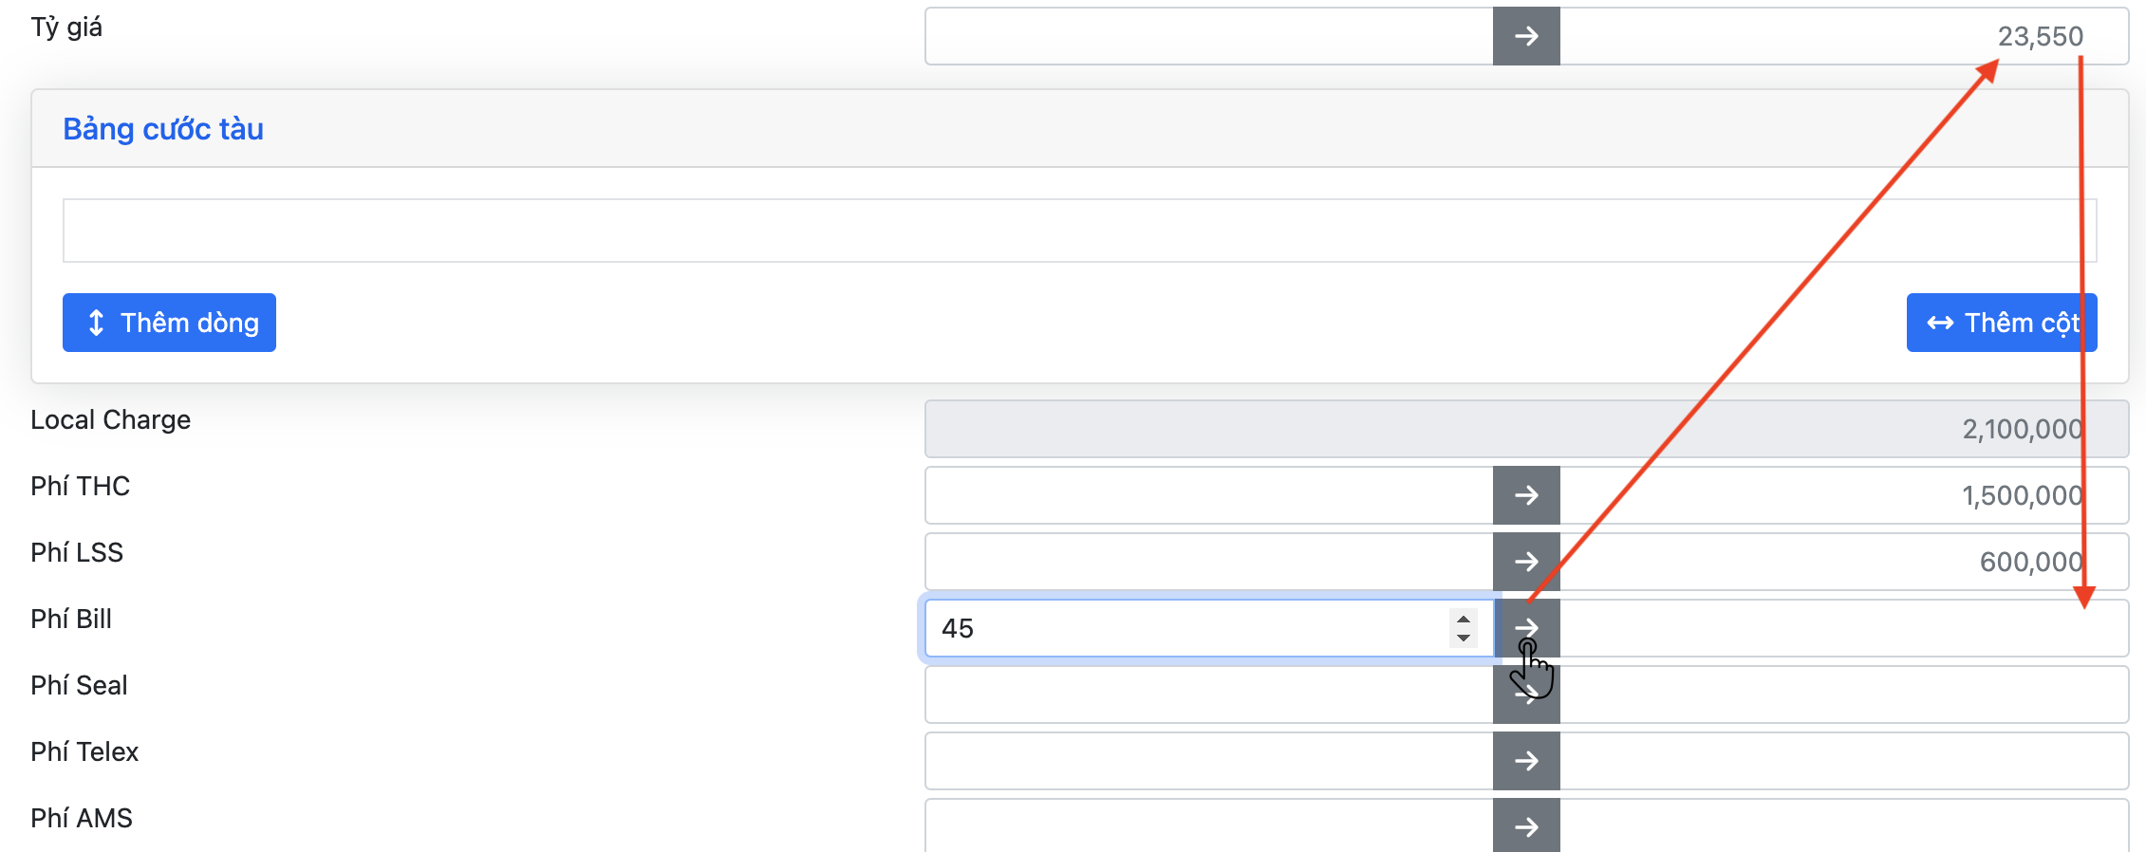Click the Tỷ giá convert arrow button

coord(1525,36)
